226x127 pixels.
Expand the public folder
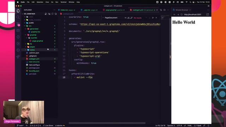coord(24,23)
